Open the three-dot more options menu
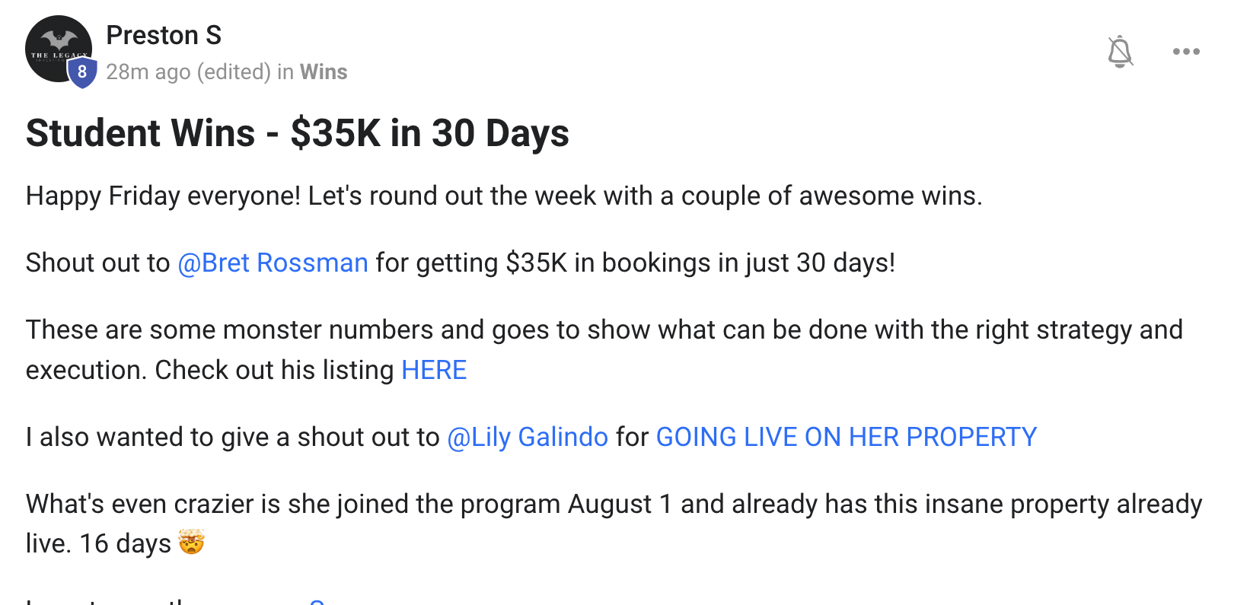 pyautogui.click(x=1186, y=52)
